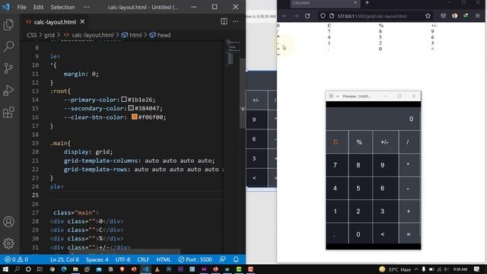The width and height of the screenshot is (487, 274).
Task: Open a new Firefox tab
Action: [367, 3]
